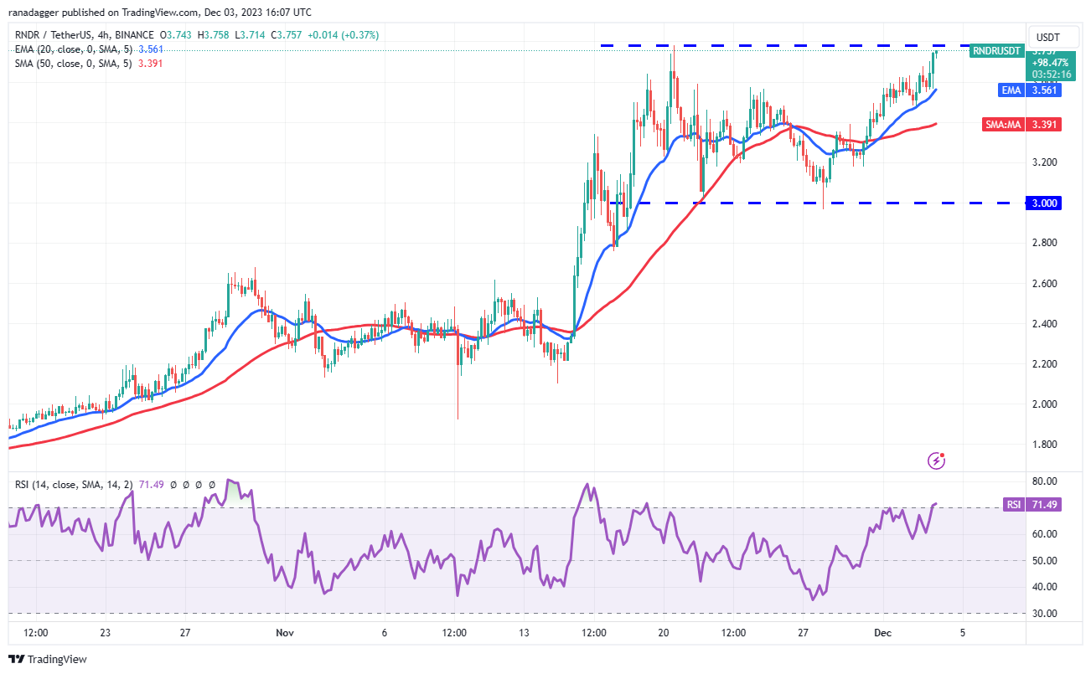Screen dimensions: 1091x674
Task: Click the RNDRUSDT symbol price label
Action: [x=996, y=51]
